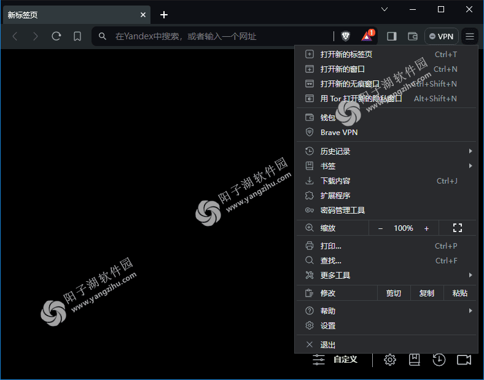Viewport: 484px width, 380px height.
Task: Open 下载内容 from menu
Action: [386, 180]
